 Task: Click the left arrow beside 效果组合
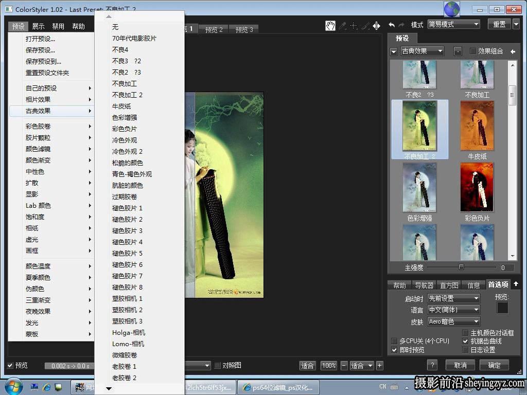click(513, 51)
